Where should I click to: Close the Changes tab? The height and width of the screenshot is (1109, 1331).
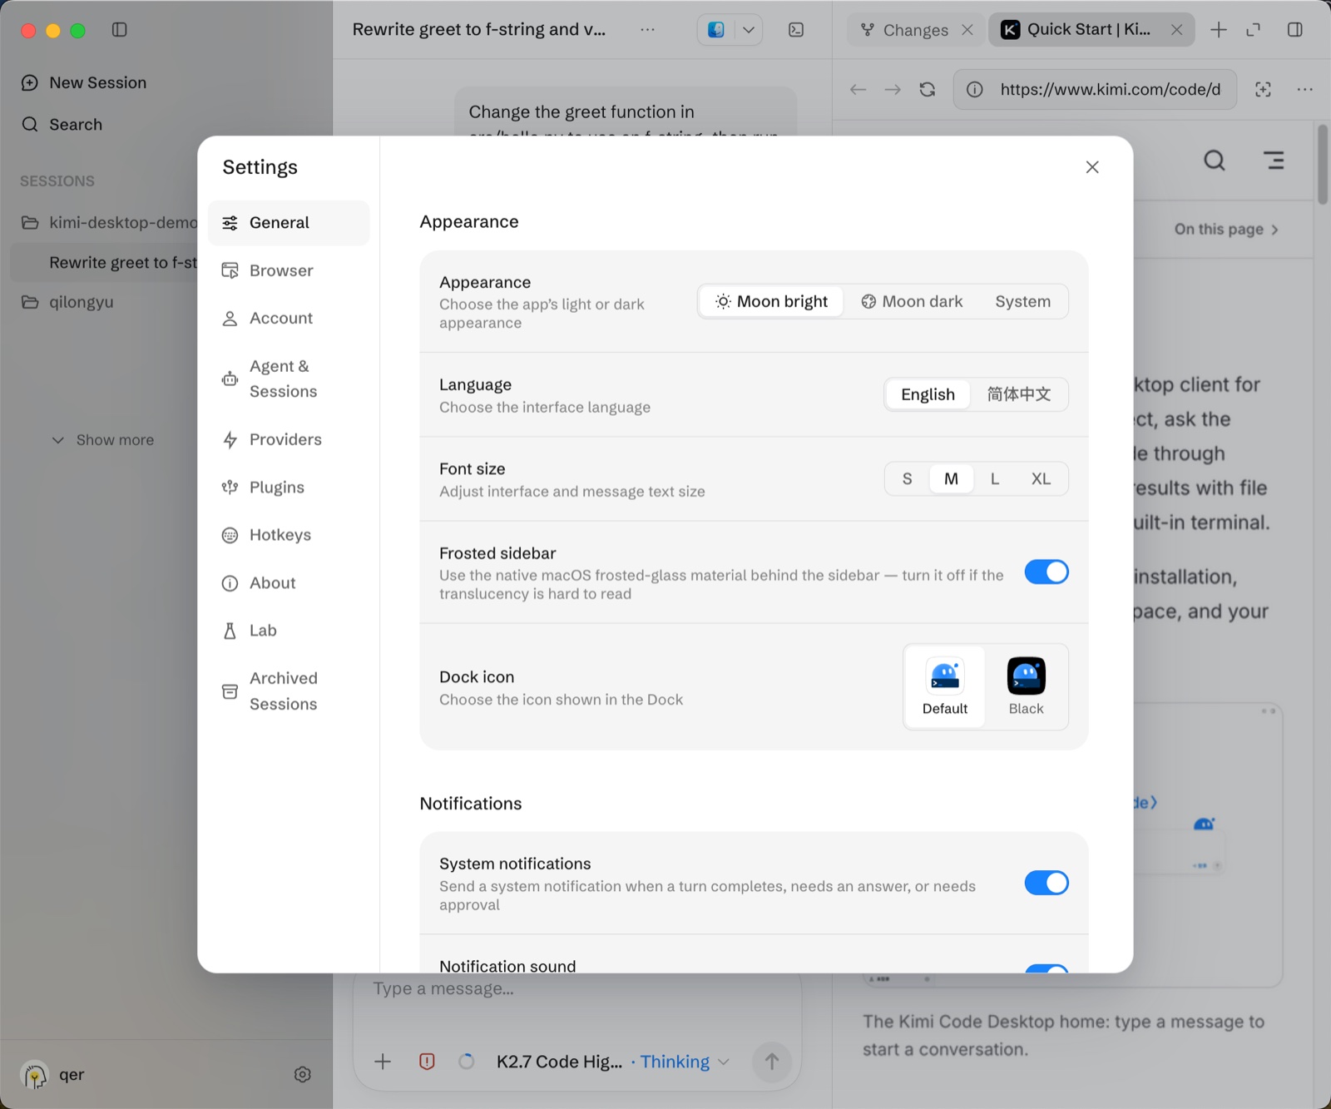[967, 30]
